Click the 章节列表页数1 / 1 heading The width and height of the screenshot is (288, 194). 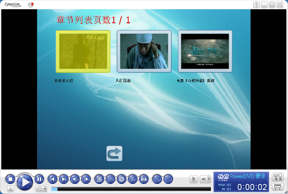pos(93,20)
